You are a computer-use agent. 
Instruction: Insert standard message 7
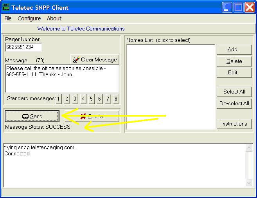108,99
